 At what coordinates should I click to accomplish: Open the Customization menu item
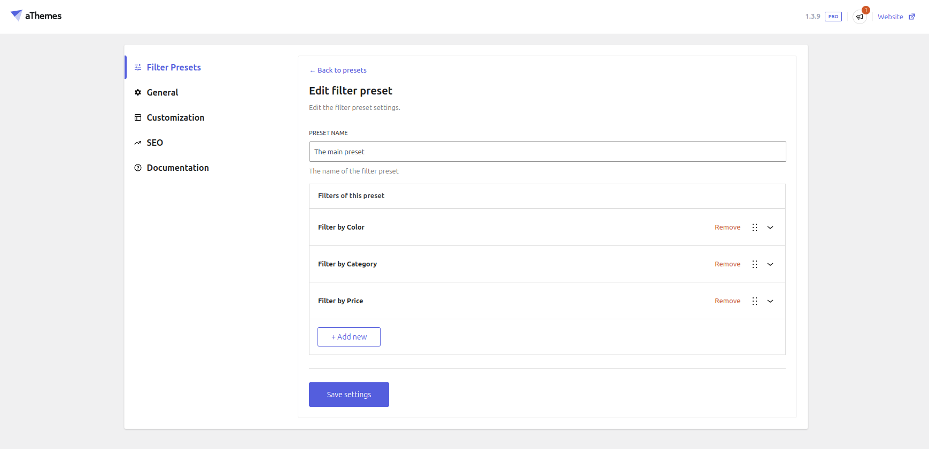pyautogui.click(x=175, y=117)
